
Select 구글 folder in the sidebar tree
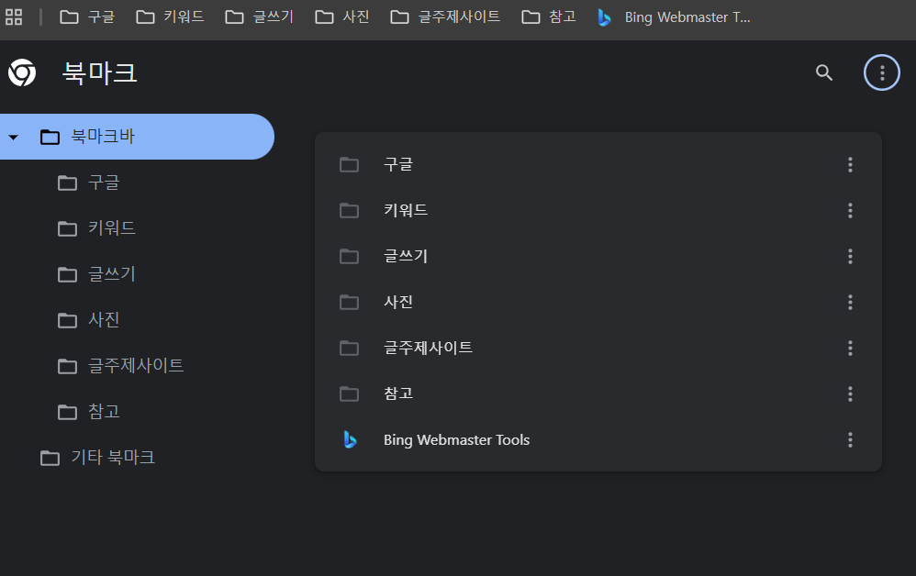pos(89,183)
